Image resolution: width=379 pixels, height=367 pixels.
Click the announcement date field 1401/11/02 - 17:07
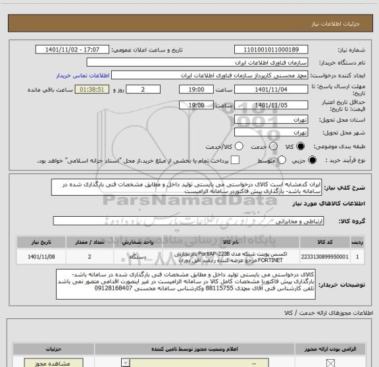72,49
